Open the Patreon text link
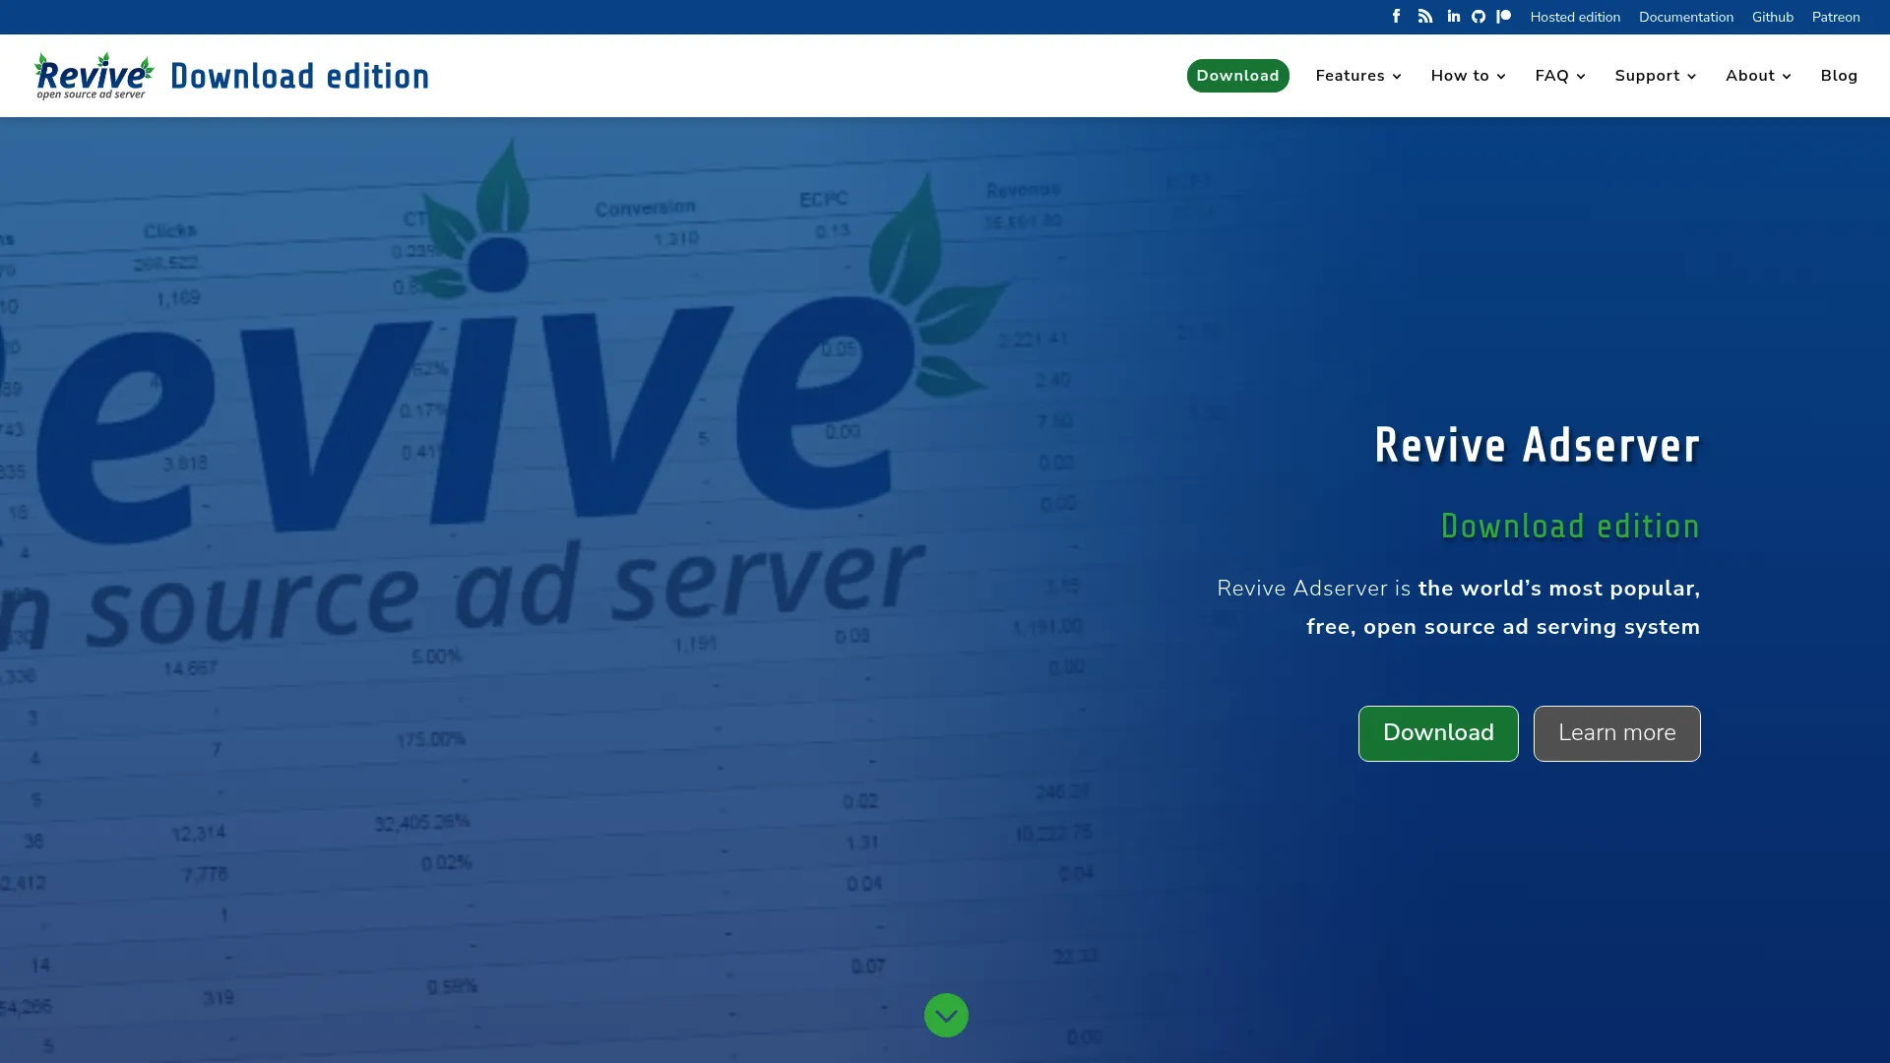1890x1063 pixels. coord(1836,17)
